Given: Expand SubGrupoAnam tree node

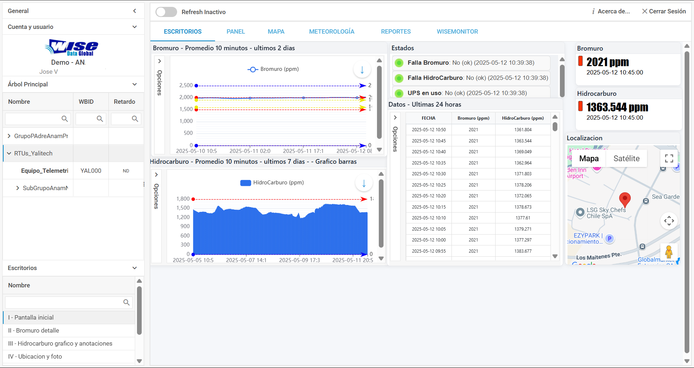Looking at the screenshot, I should point(18,188).
